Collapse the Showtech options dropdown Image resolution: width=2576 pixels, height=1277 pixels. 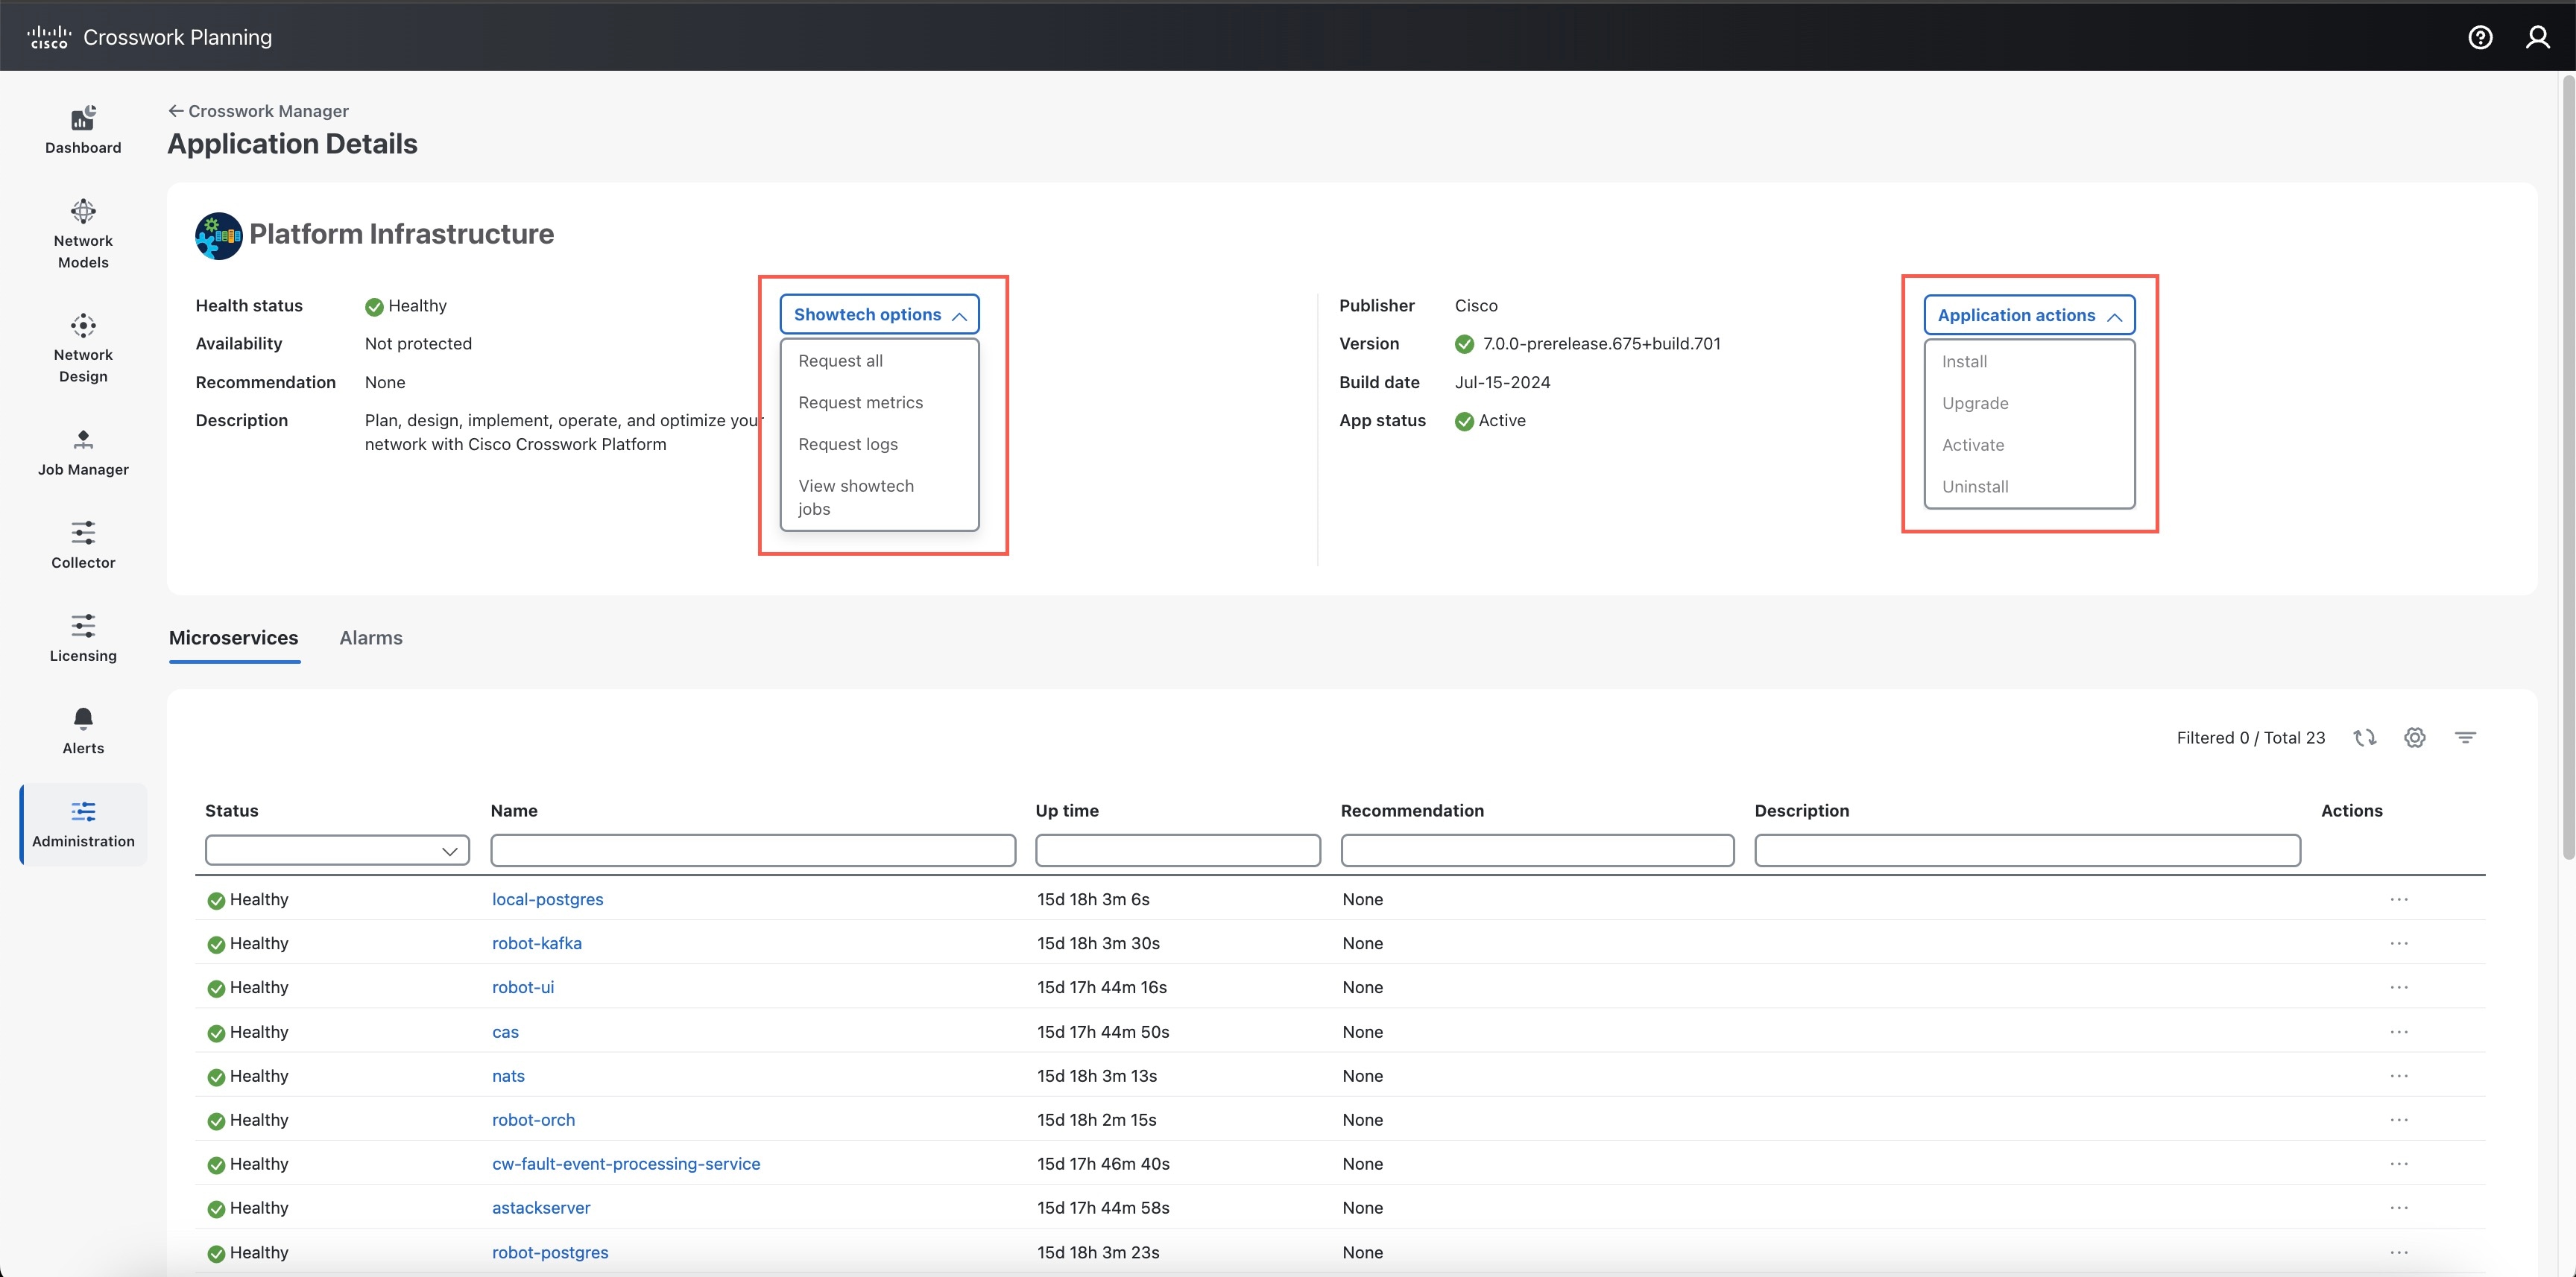[x=879, y=314]
